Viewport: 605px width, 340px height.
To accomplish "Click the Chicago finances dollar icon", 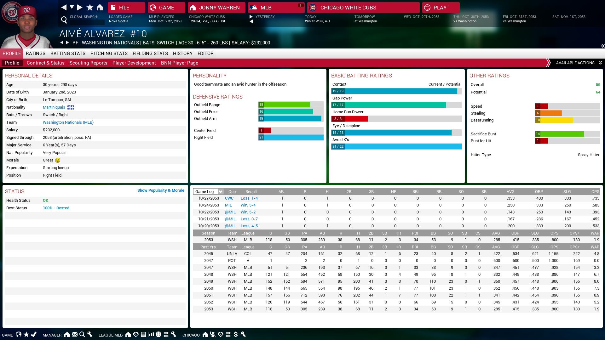I will pyautogui.click(x=236, y=335).
